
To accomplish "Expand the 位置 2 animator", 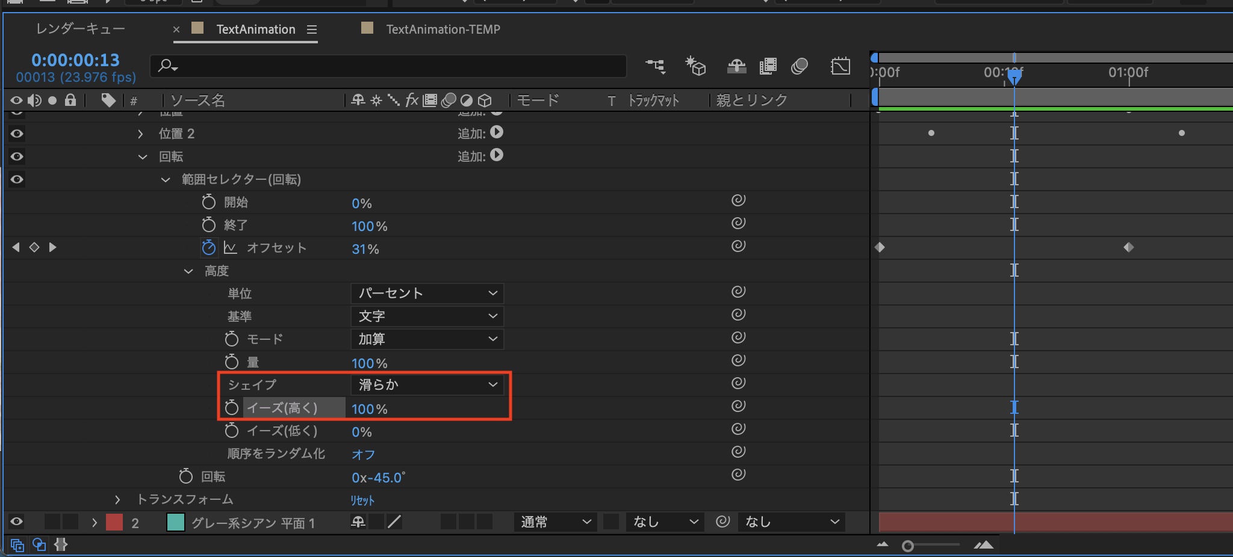I will coord(140,134).
